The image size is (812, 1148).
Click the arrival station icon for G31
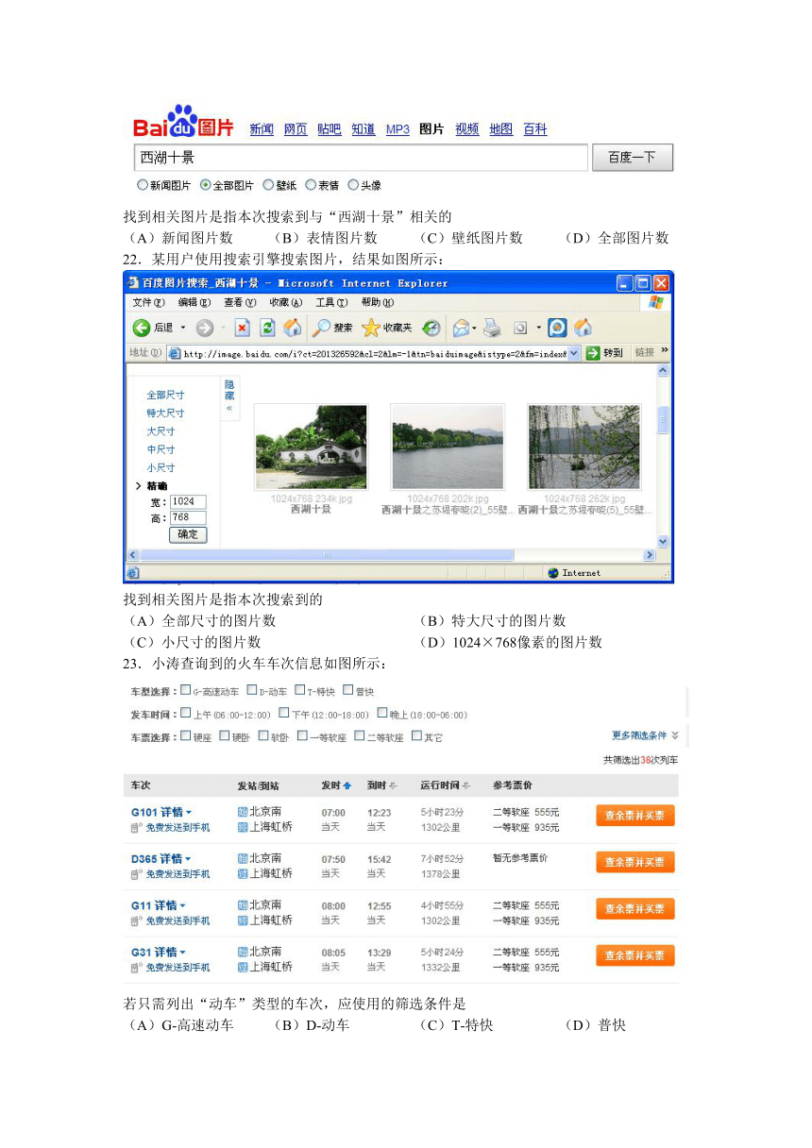(243, 967)
